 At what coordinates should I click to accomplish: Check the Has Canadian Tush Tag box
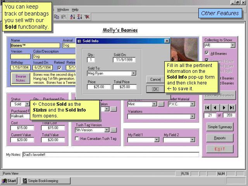pos(77,138)
